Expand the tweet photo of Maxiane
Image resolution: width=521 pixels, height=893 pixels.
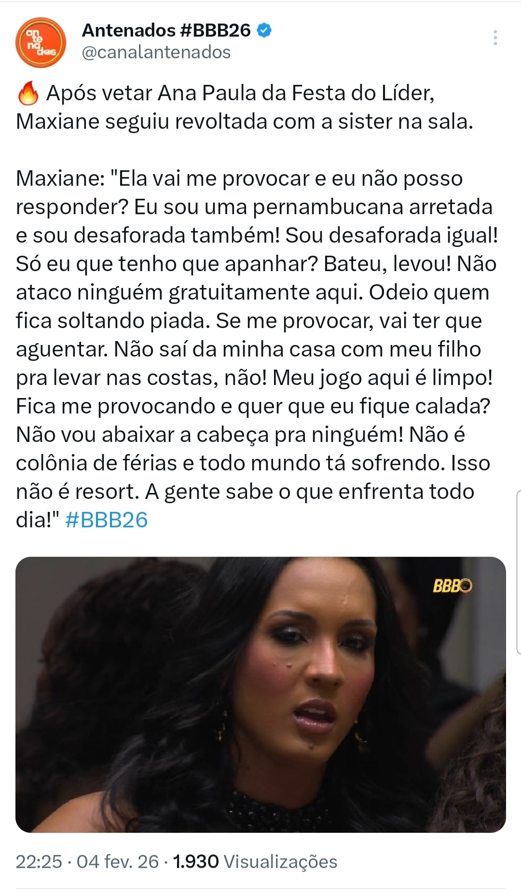click(260, 695)
